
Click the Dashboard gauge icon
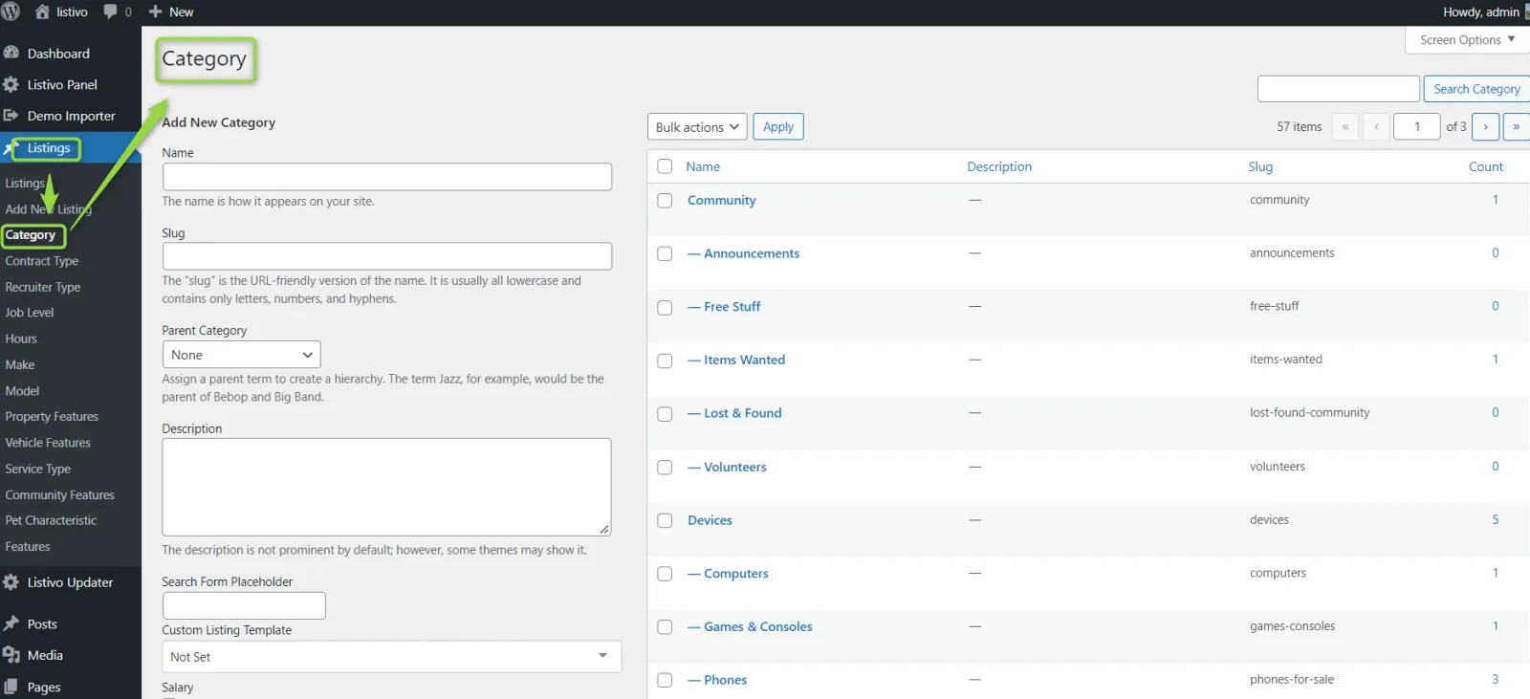(11, 54)
